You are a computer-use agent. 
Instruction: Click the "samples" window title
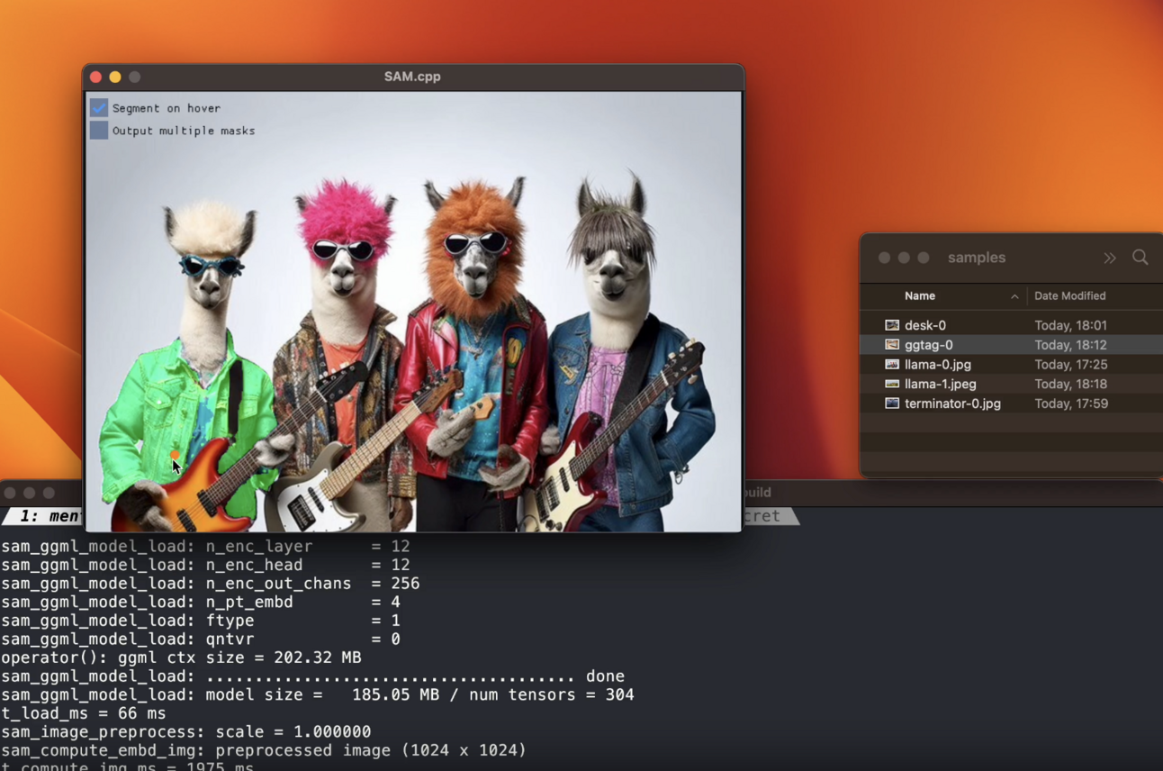click(977, 258)
